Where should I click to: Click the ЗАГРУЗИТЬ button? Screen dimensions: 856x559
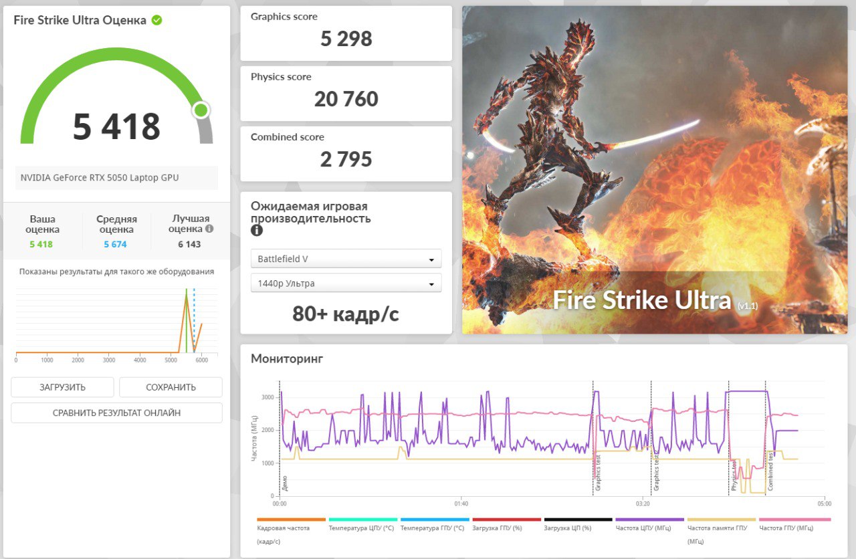coord(62,387)
